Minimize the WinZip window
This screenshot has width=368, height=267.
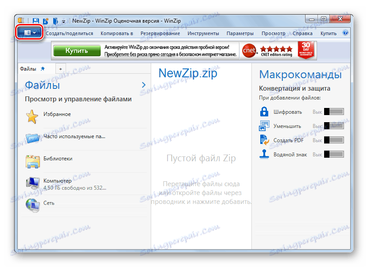pyautogui.click(x=312, y=19)
